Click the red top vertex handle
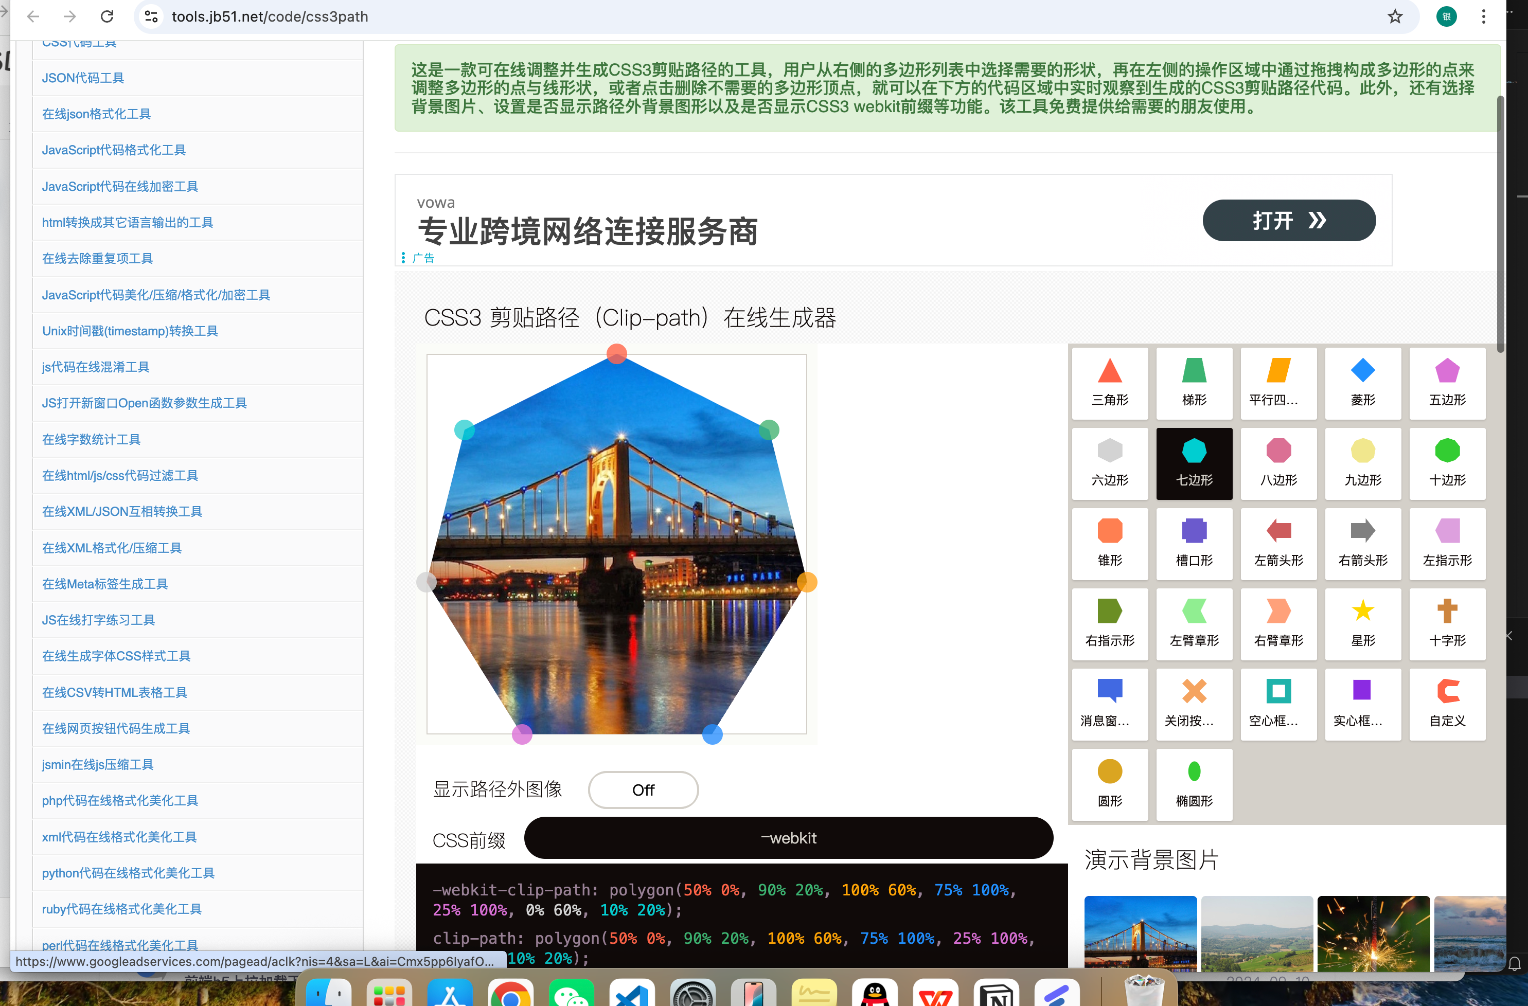This screenshot has width=1528, height=1006. [x=616, y=354]
